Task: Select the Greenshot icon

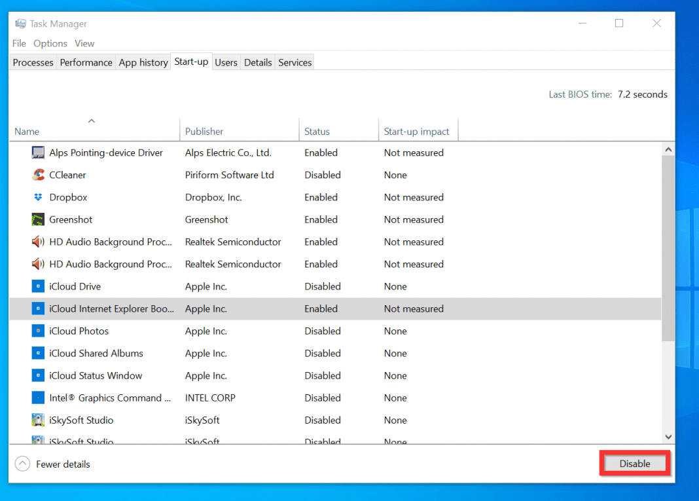Action: (x=38, y=219)
